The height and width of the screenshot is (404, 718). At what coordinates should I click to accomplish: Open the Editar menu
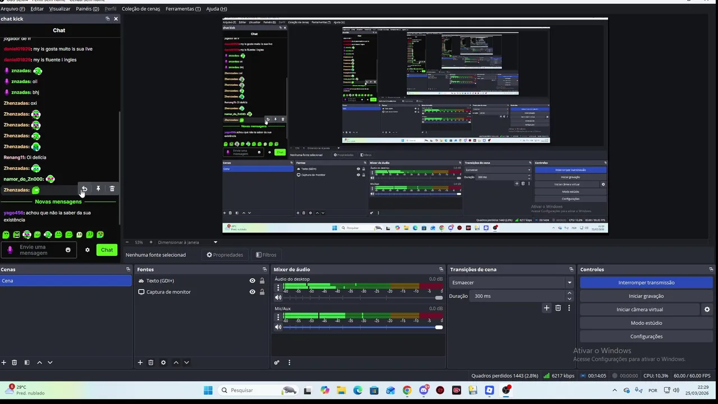pyautogui.click(x=37, y=9)
